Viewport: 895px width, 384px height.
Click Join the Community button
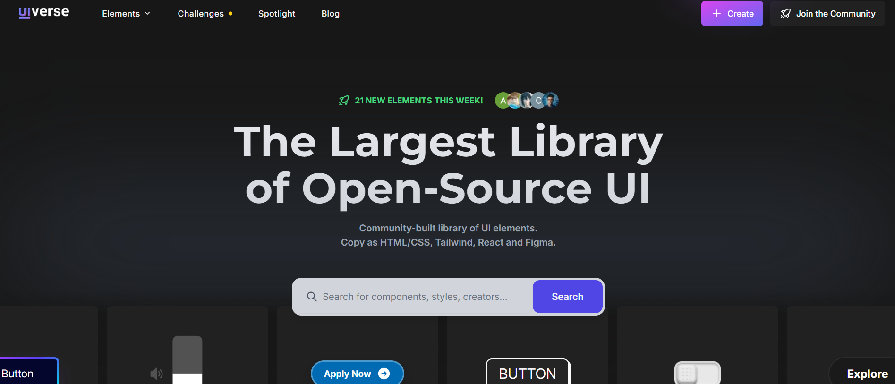tap(827, 13)
